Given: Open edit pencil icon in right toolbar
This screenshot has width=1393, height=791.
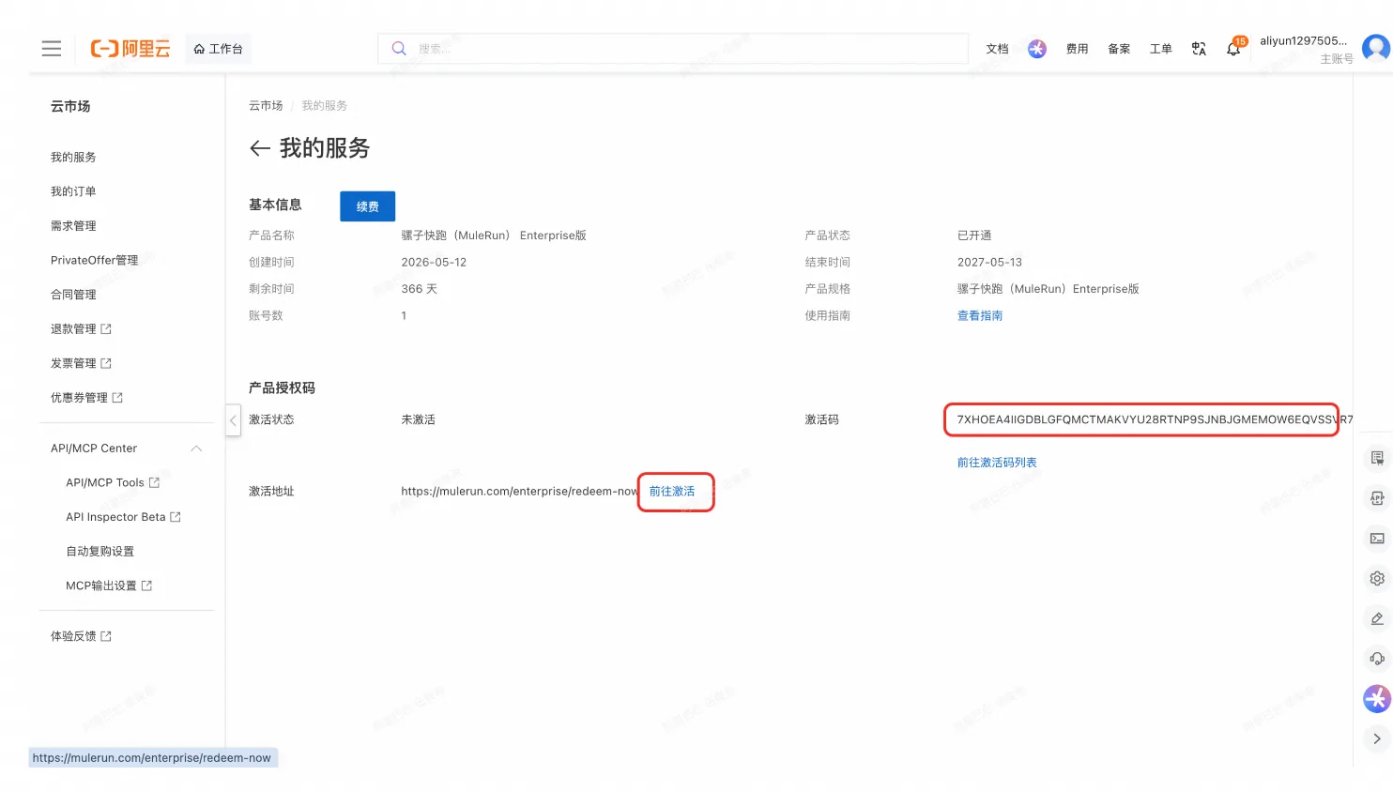Looking at the screenshot, I should 1377,619.
